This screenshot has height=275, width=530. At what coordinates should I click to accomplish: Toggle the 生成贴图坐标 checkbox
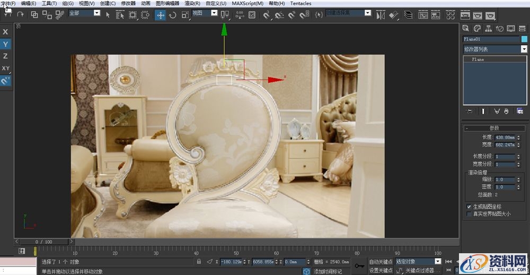pyautogui.click(x=469, y=207)
